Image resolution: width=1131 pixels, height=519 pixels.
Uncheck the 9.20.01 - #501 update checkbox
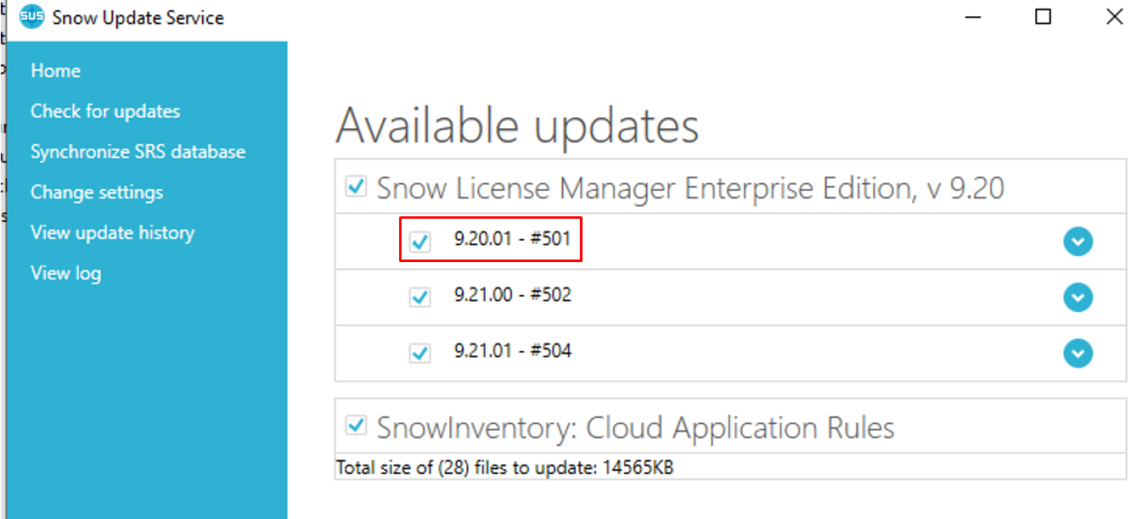pos(419,242)
